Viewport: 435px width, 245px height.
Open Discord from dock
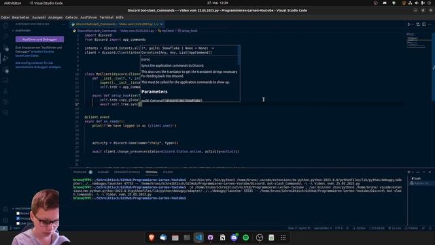(234, 238)
